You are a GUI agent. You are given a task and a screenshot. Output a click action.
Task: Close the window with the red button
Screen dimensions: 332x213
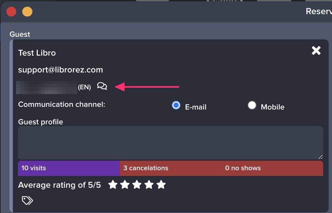11,12
